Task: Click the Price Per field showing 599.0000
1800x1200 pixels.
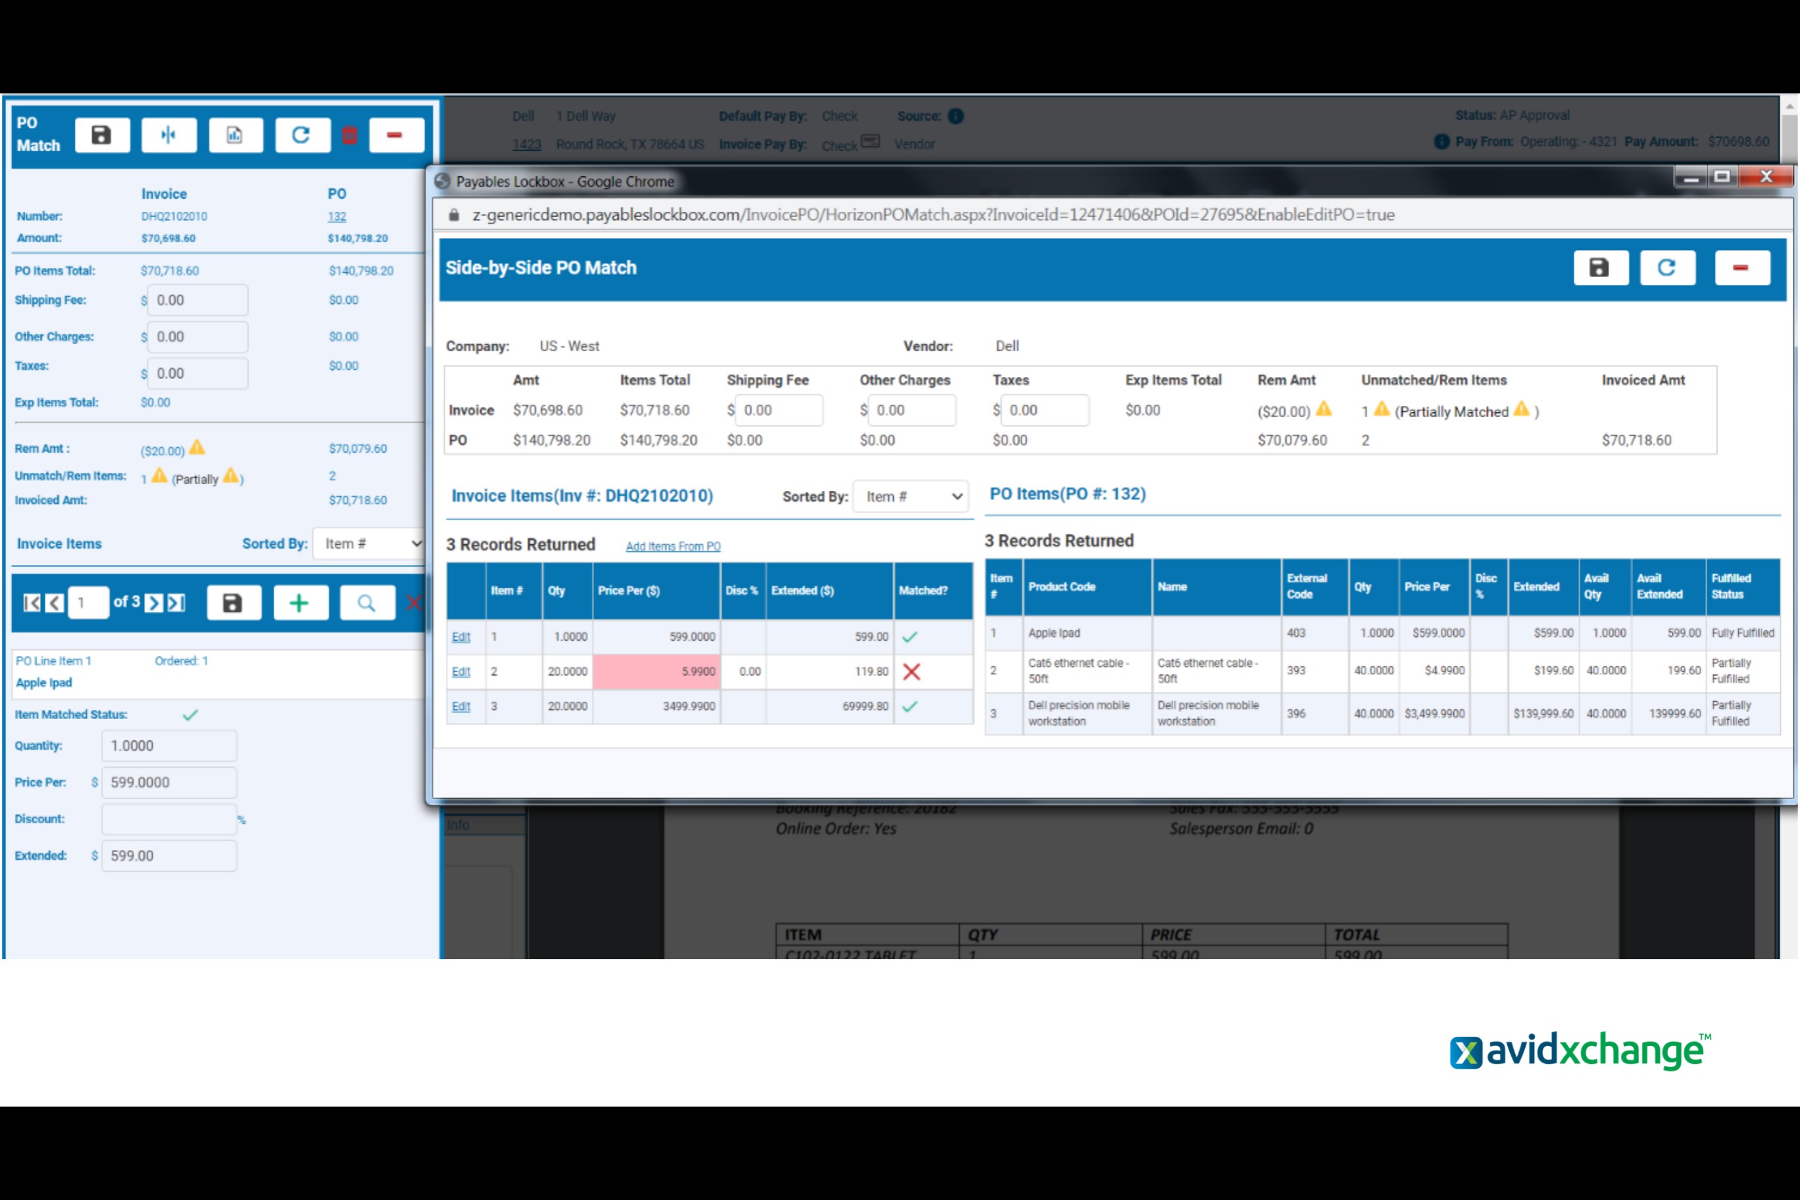Action: (x=169, y=782)
